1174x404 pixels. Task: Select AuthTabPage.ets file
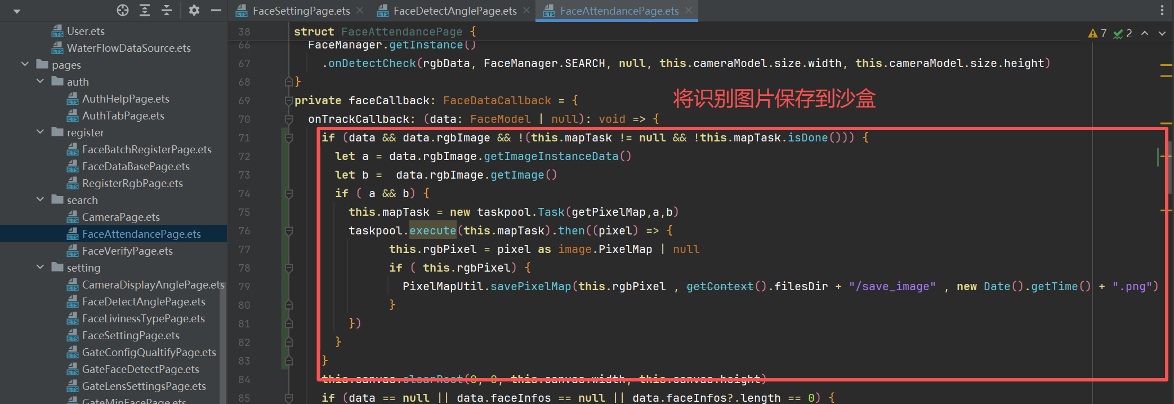123,116
